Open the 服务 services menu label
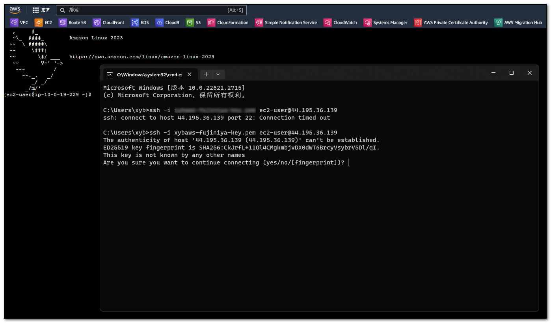Screen dimensions: 551x323 [x=46, y=10]
